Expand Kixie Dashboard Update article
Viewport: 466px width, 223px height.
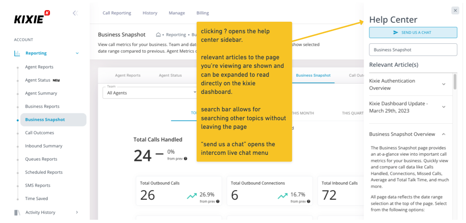[x=444, y=107]
